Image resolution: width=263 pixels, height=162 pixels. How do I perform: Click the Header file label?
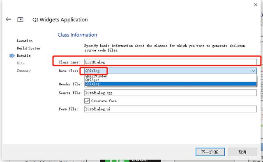click(70, 84)
